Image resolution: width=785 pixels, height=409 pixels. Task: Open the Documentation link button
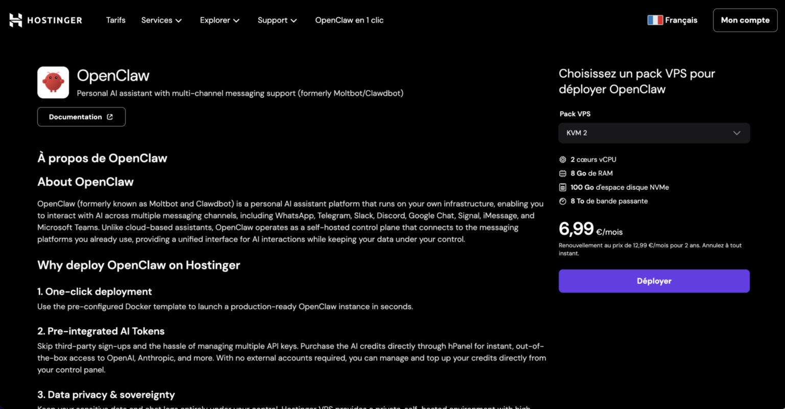pos(81,117)
